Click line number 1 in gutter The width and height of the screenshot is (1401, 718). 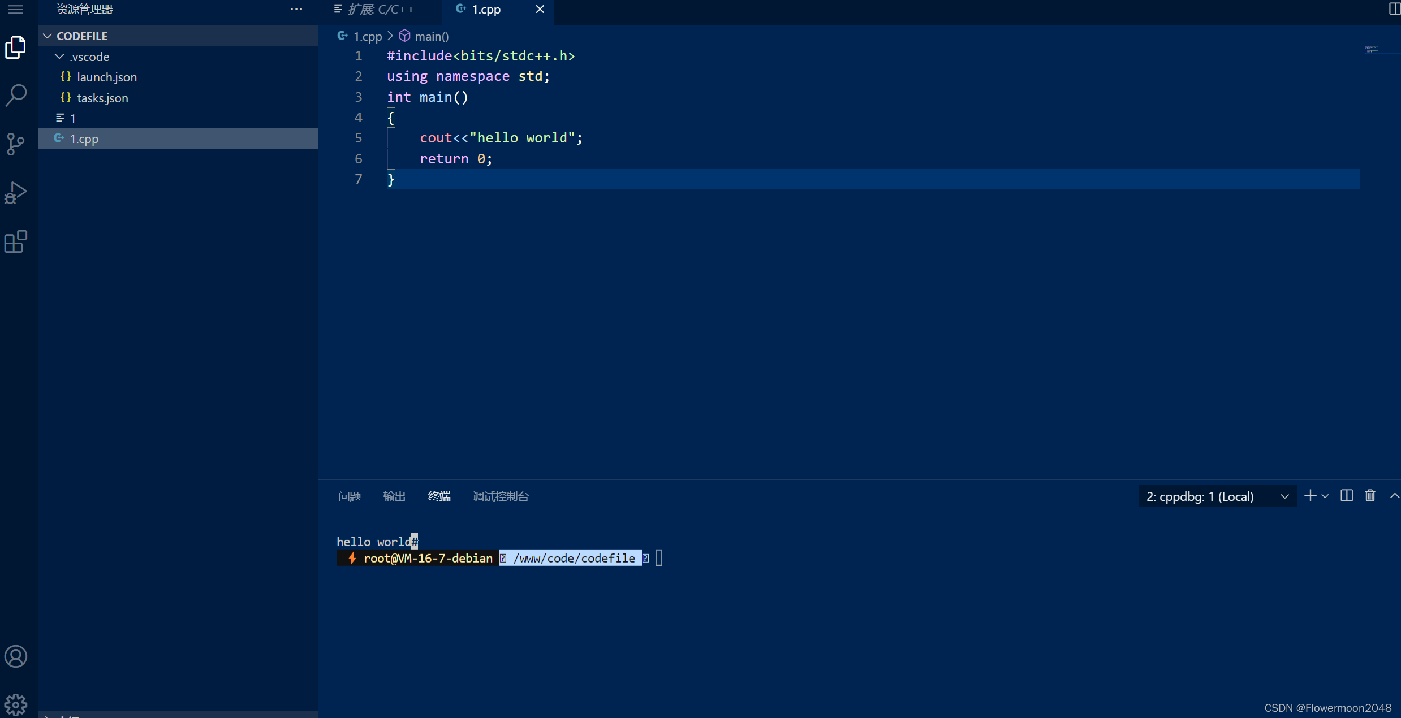point(358,56)
